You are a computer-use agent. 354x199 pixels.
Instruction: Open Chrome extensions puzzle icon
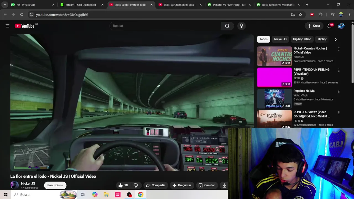pyautogui.click(x=321, y=15)
